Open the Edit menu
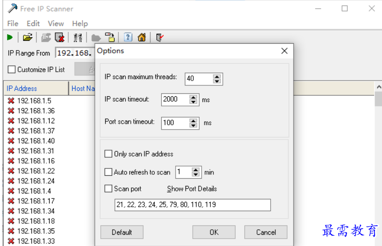 [x=33, y=24]
